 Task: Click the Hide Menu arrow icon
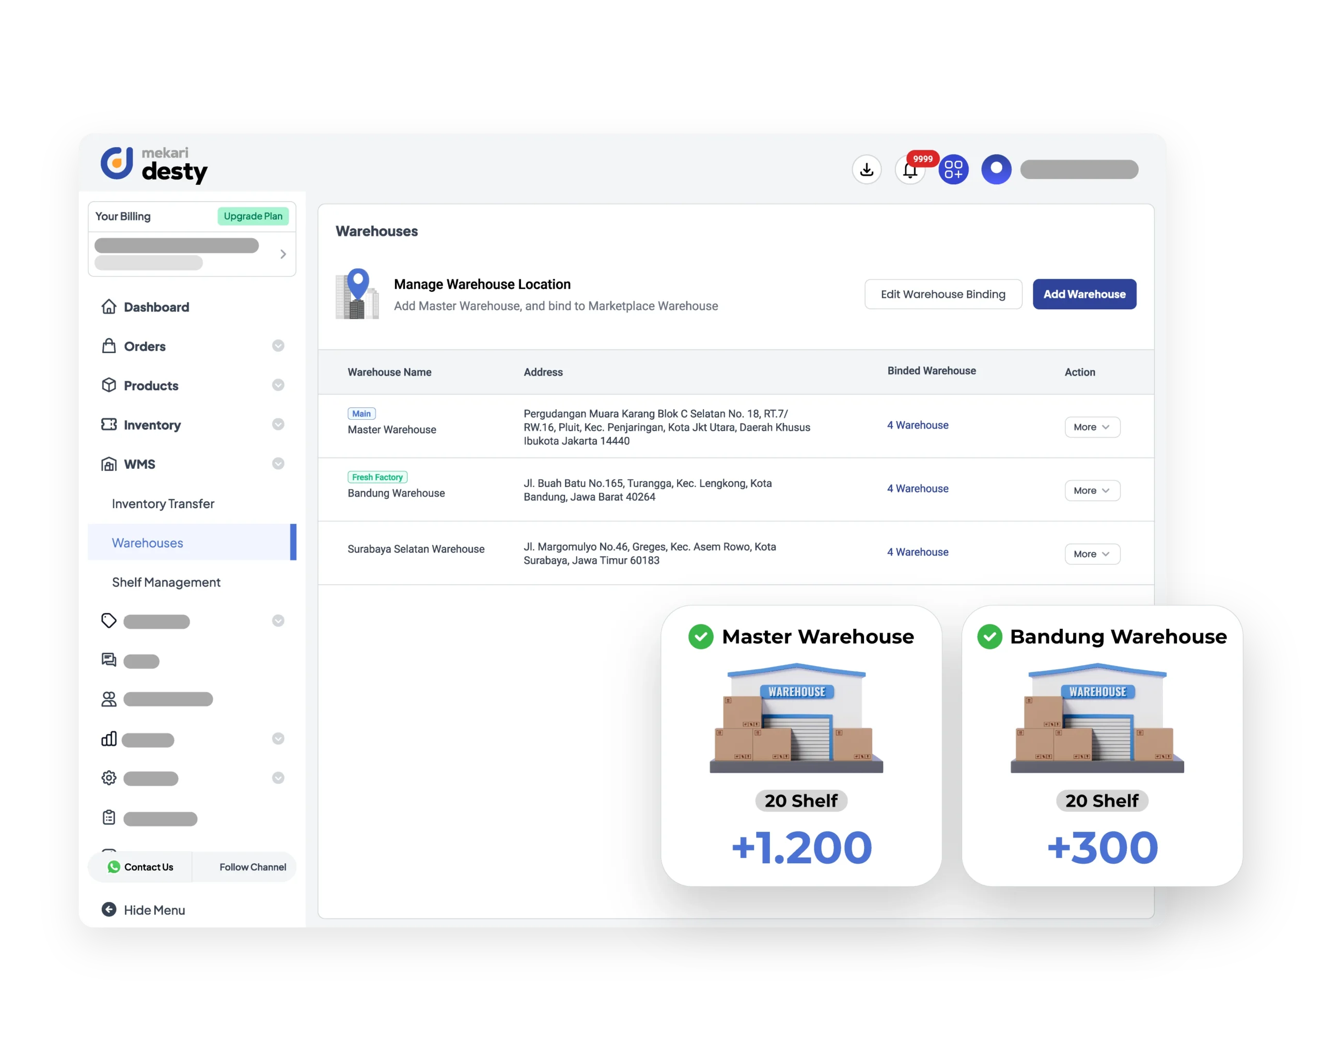tap(109, 910)
